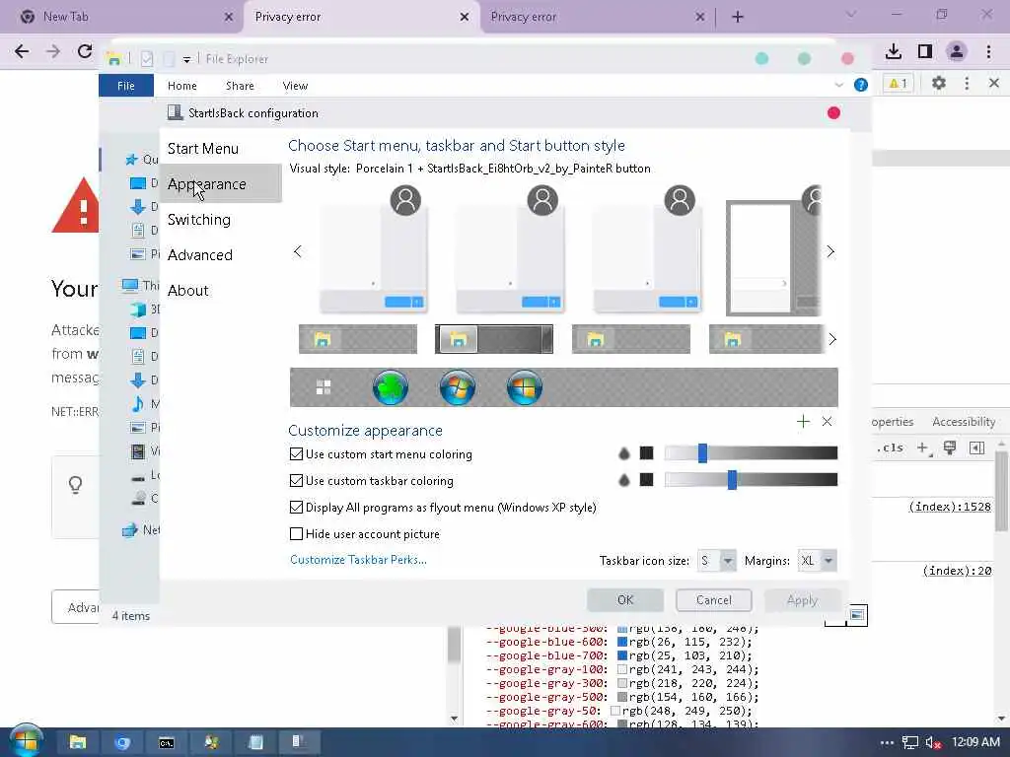Click left arrow of start menu styles
The height and width of the screenshot is (757, 1010).
(x=297, y=251)
